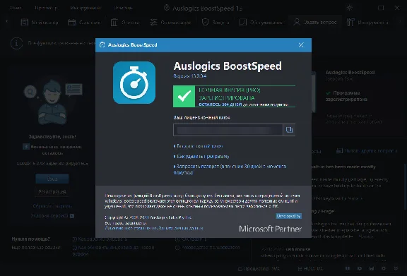Switch to the Обслуживание tab

click(x=261, y=23)
